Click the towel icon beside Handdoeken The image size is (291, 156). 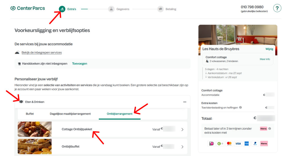click(19, 64)
